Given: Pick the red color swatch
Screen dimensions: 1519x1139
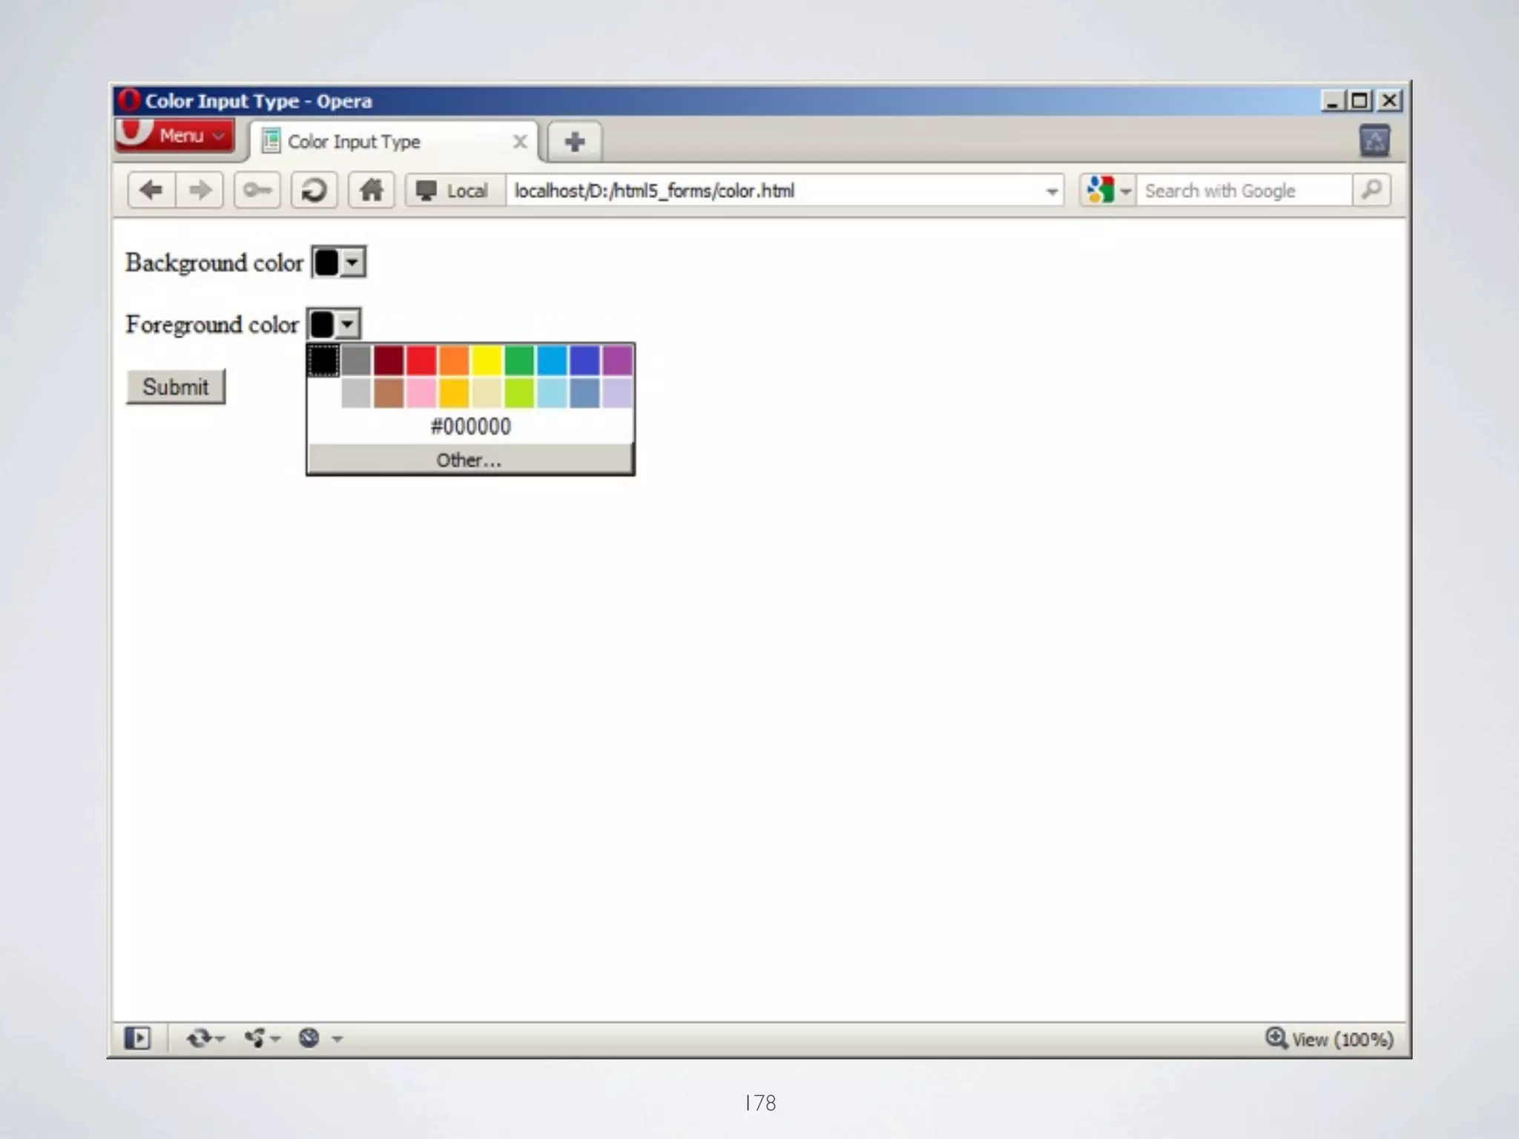Looking at the screenshot, I should tap(421, 360).
